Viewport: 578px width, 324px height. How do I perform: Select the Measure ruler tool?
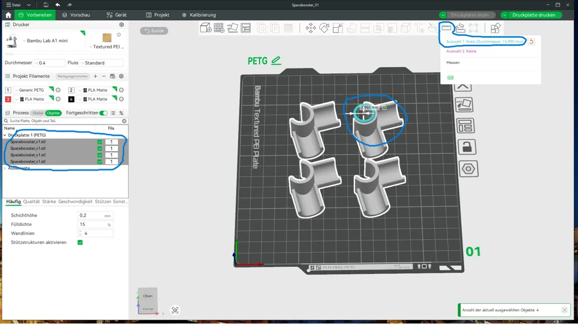click(446, 28)
